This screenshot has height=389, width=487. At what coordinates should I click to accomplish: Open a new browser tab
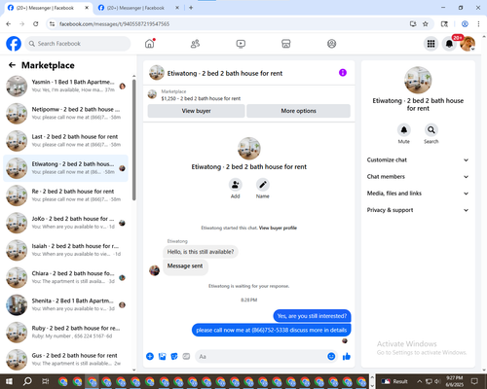click(x=191, y=8)
